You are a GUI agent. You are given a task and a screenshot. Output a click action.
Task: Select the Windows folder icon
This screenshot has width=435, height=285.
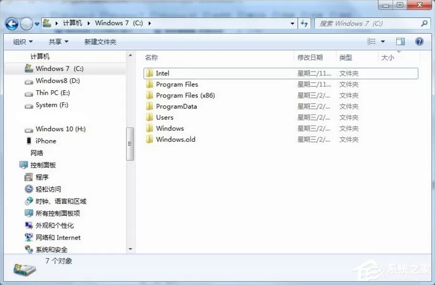click(150, 128)
